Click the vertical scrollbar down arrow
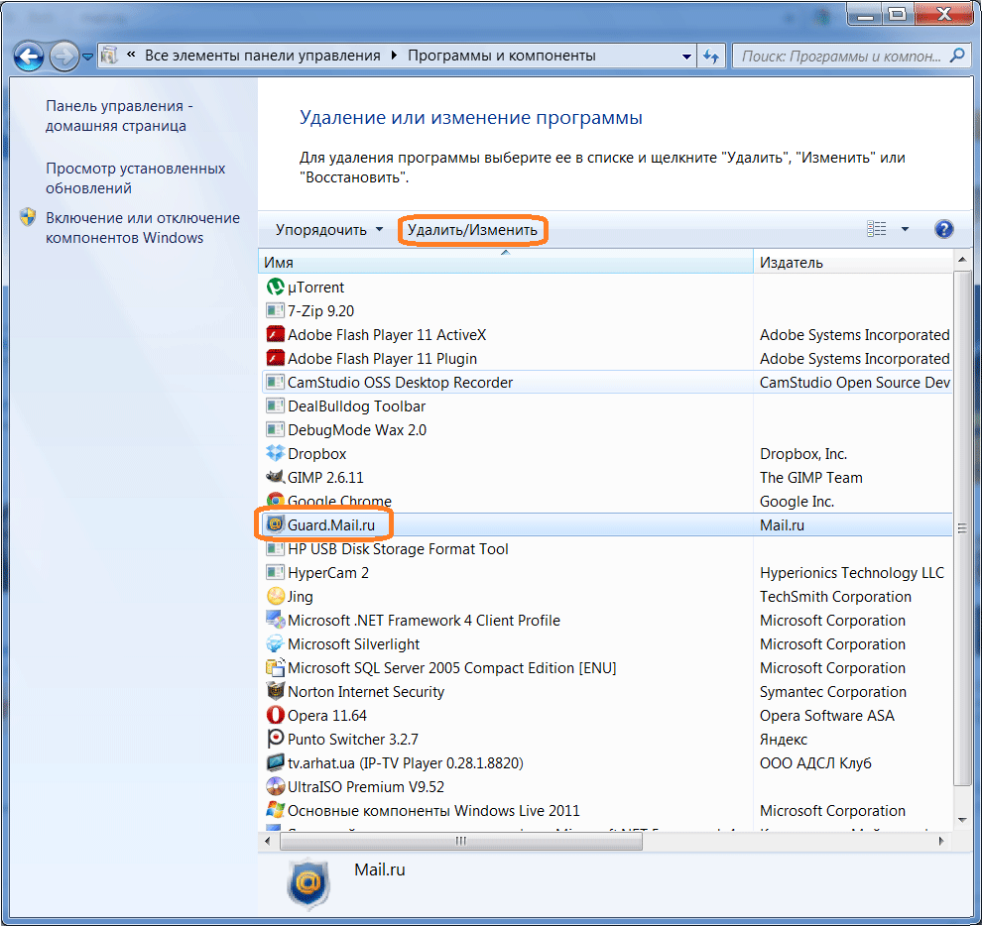The image size is (982, 926). pos(962,820)
